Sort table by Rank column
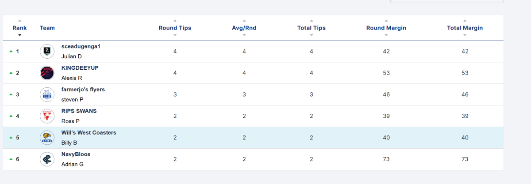The height and width of the screenshot is (184, 531). click(x=19, y=28)
